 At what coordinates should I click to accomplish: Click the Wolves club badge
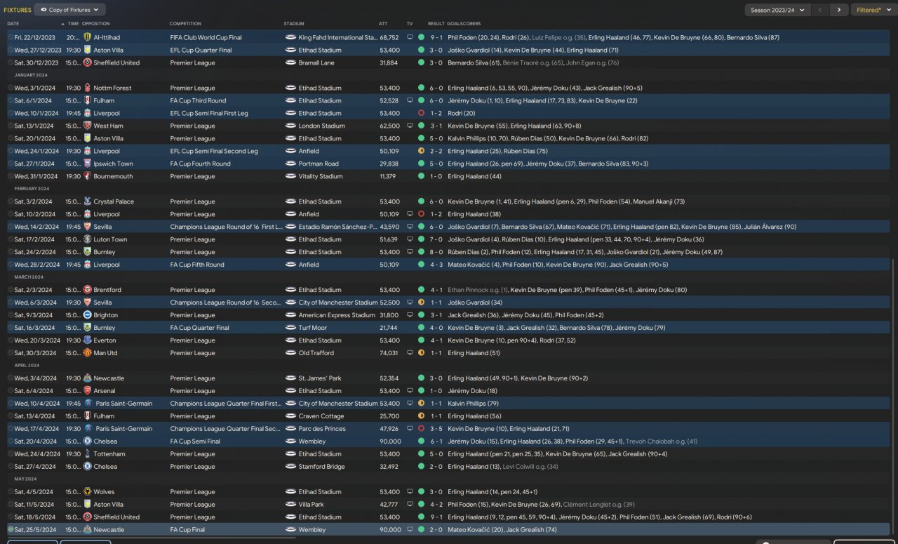(x=88, y=492)
